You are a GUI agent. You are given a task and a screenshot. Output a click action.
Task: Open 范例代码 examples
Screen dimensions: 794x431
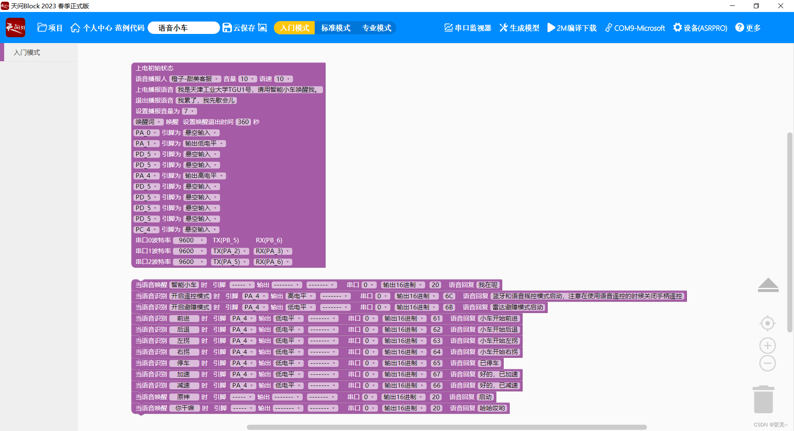point(129,28)
